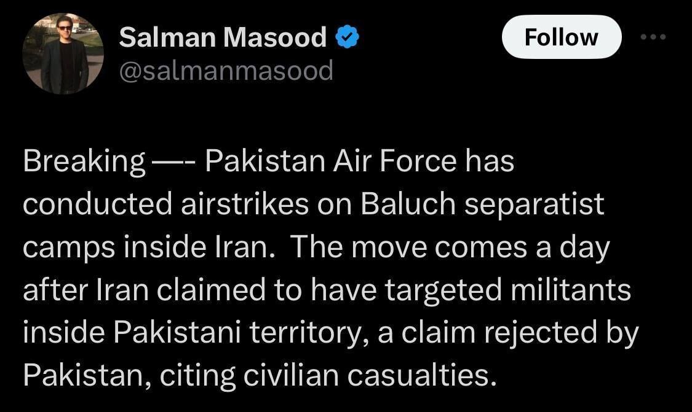
Task: Open the three-dot more options menu
Action: (x=653, y=37)
